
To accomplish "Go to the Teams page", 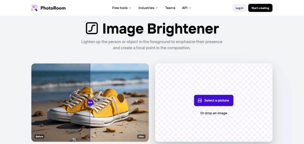I will coord(170,8).
